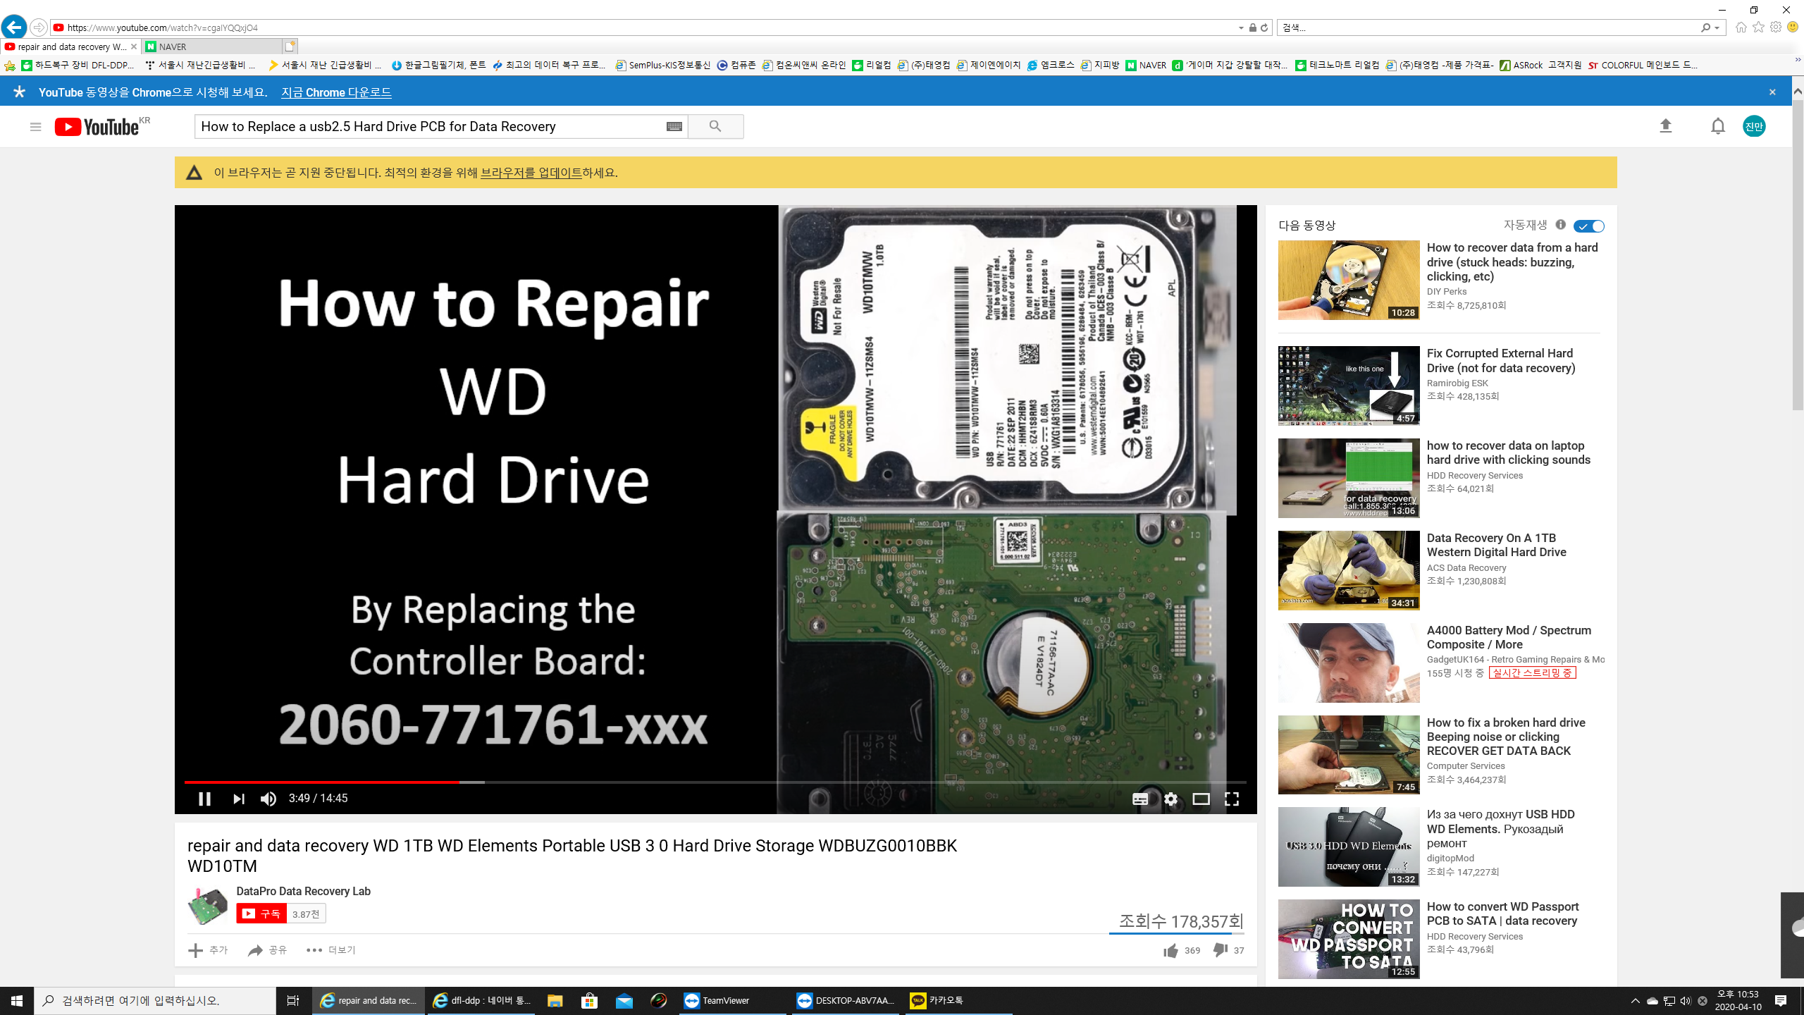
Task: Open the ASRock bookmark
Action: pos(1540,65)
